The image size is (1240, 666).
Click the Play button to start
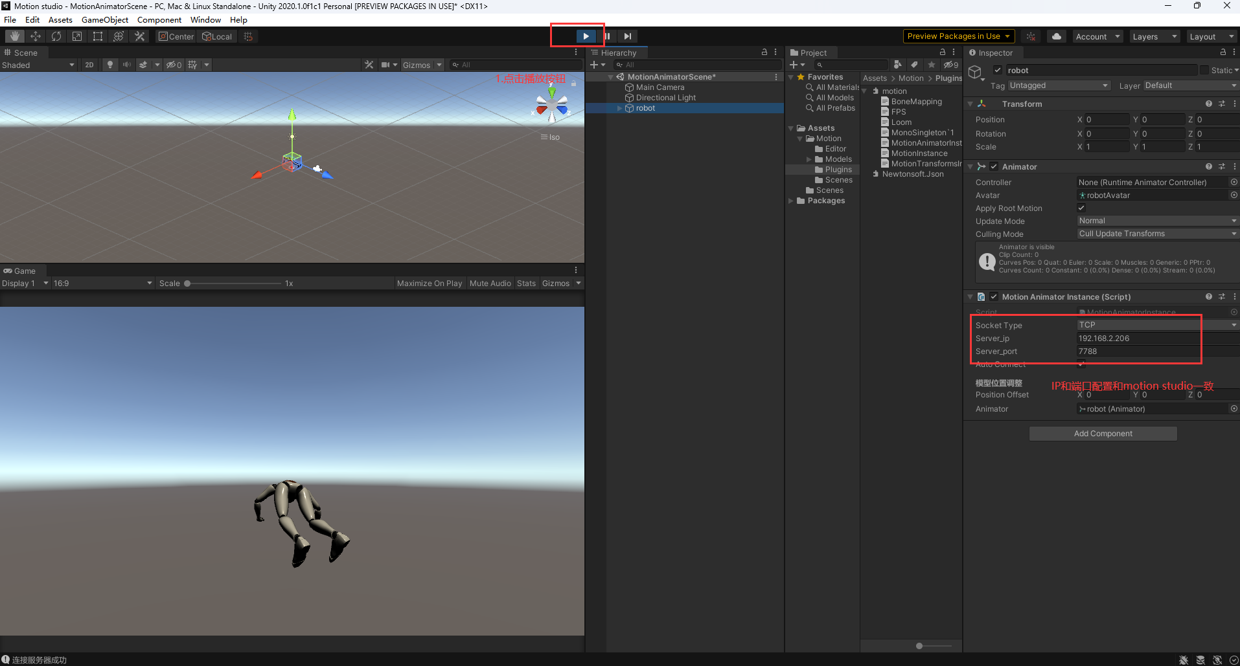pos(586,36)
